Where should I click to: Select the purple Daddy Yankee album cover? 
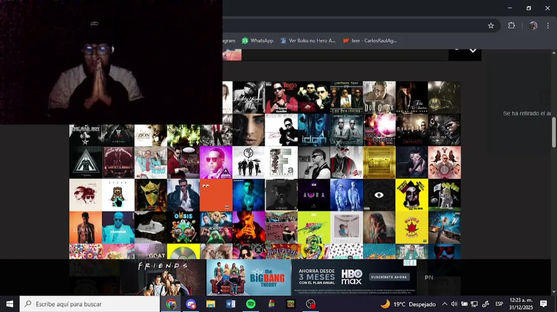click(x=216, y=162)
